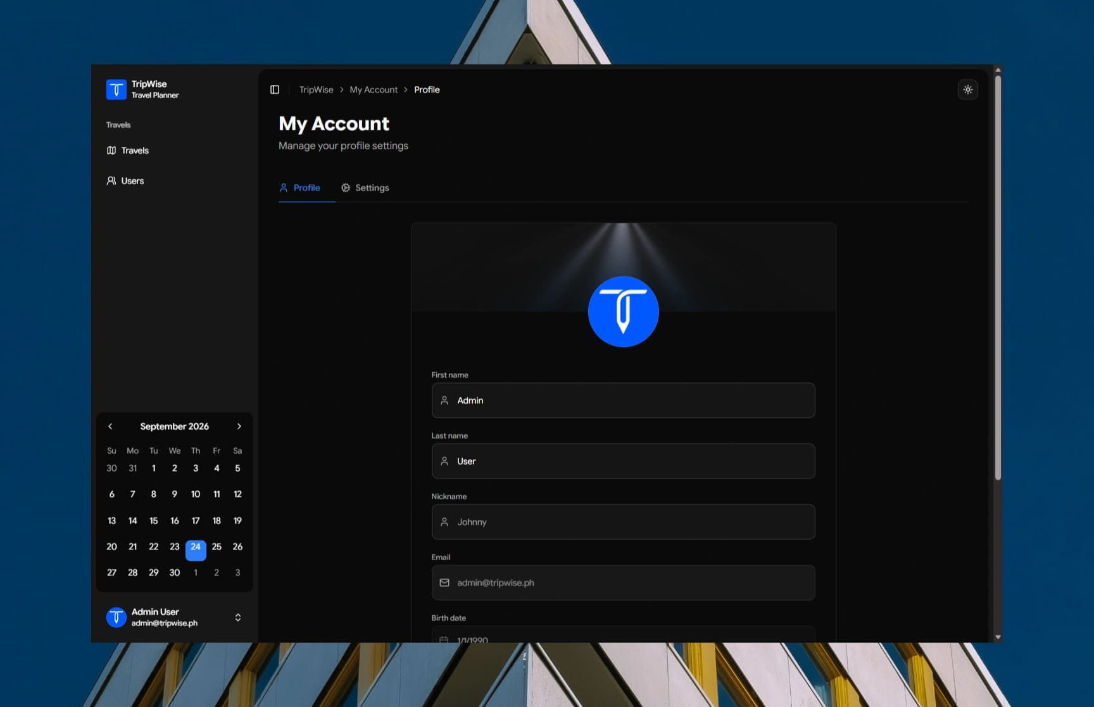Click the scrollbar down arrow
The image size is (1094, 707).
pyautogui.click(x=998, y=637)
